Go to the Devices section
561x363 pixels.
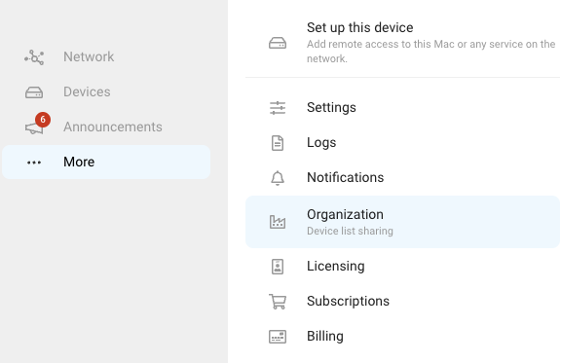point(106,91)
